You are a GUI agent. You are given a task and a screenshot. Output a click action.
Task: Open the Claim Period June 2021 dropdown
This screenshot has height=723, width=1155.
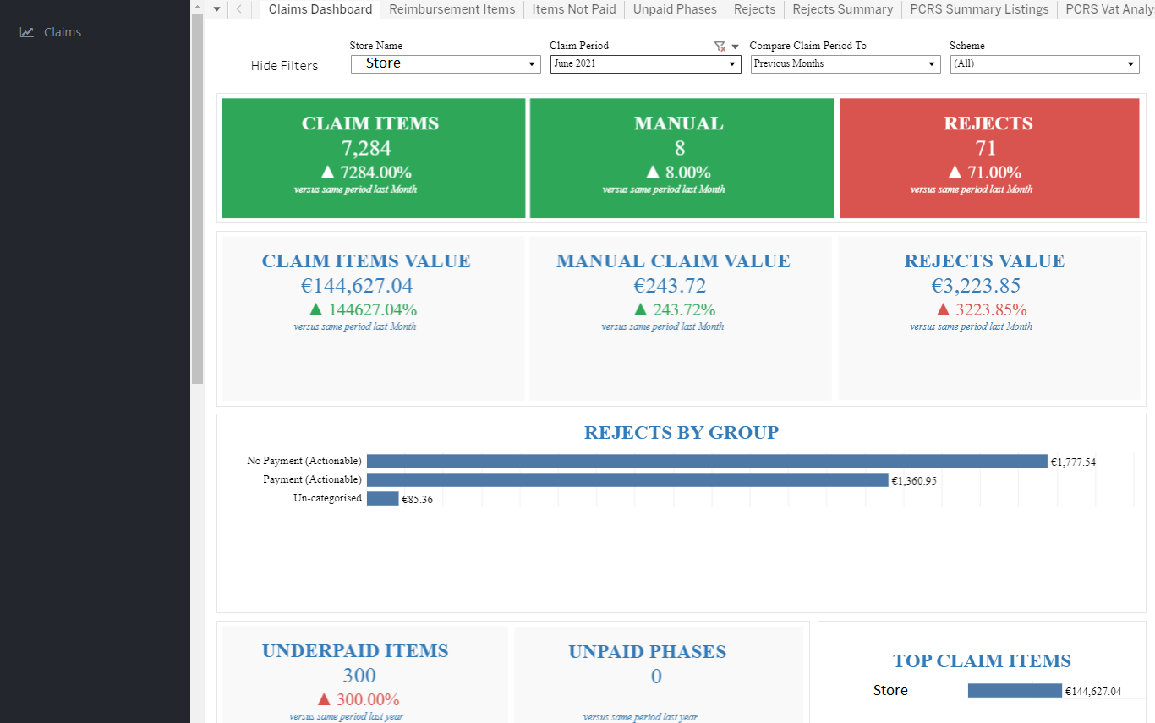[x=646, y=63]
